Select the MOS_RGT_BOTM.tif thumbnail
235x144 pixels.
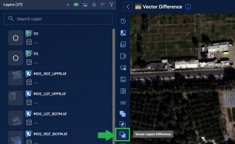point(16,137)
